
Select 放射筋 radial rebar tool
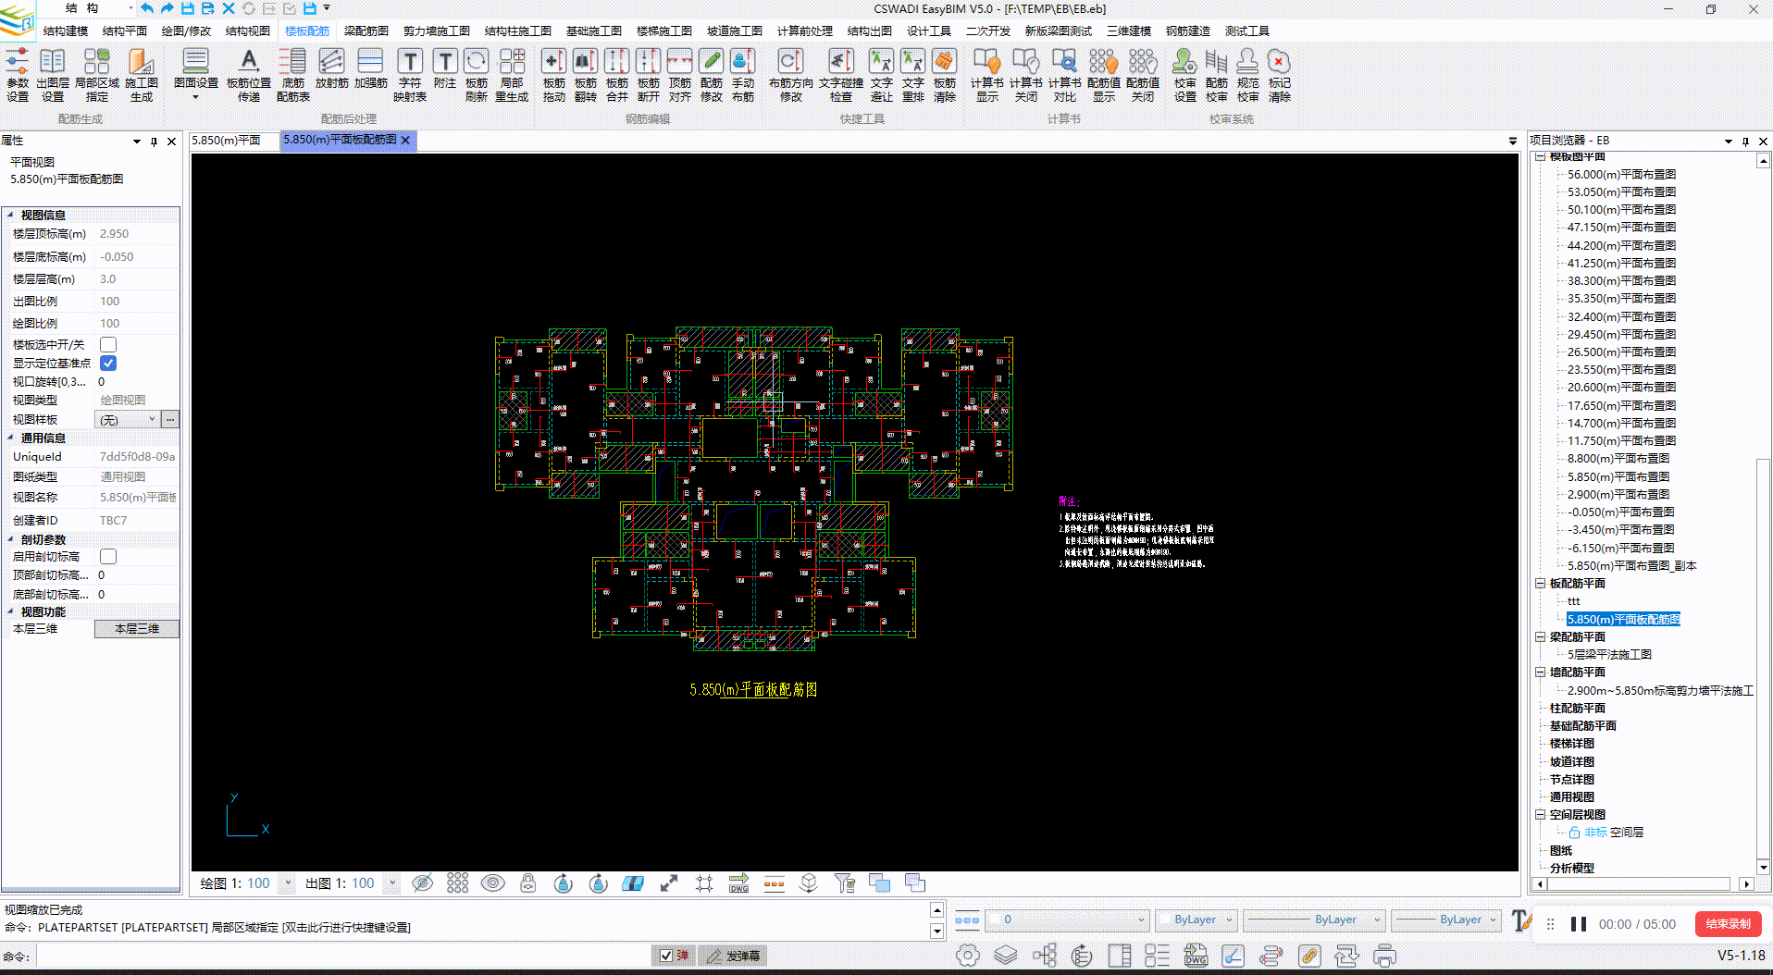[x=331, y=69]
